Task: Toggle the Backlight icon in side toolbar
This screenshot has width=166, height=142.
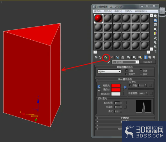Action: tap(155, 20)
